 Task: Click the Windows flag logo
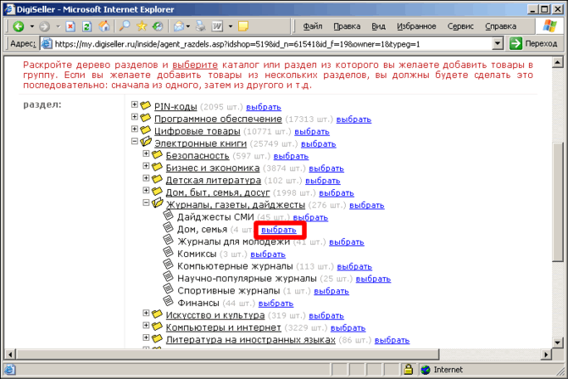click(549, 25)
